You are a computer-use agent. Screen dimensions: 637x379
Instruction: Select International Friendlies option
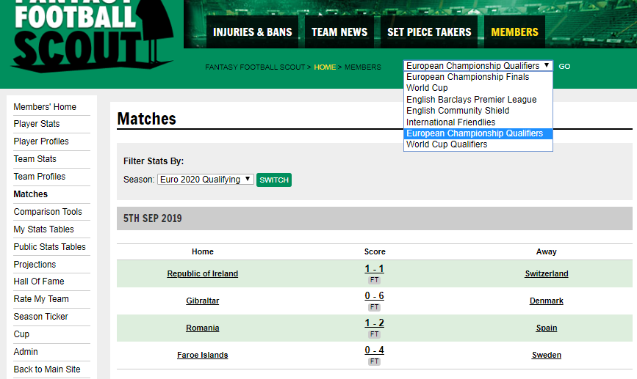478,122
